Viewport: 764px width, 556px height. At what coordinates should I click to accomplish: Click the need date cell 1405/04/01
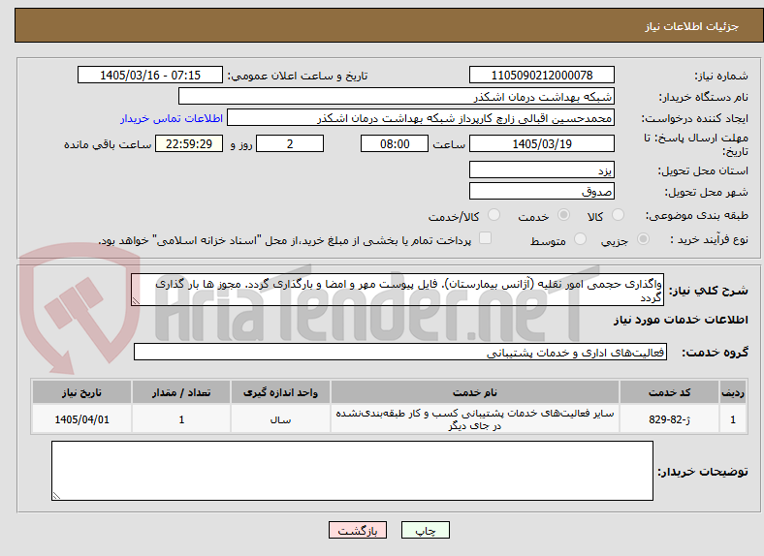pyautogui.click(x=81, y=419)
